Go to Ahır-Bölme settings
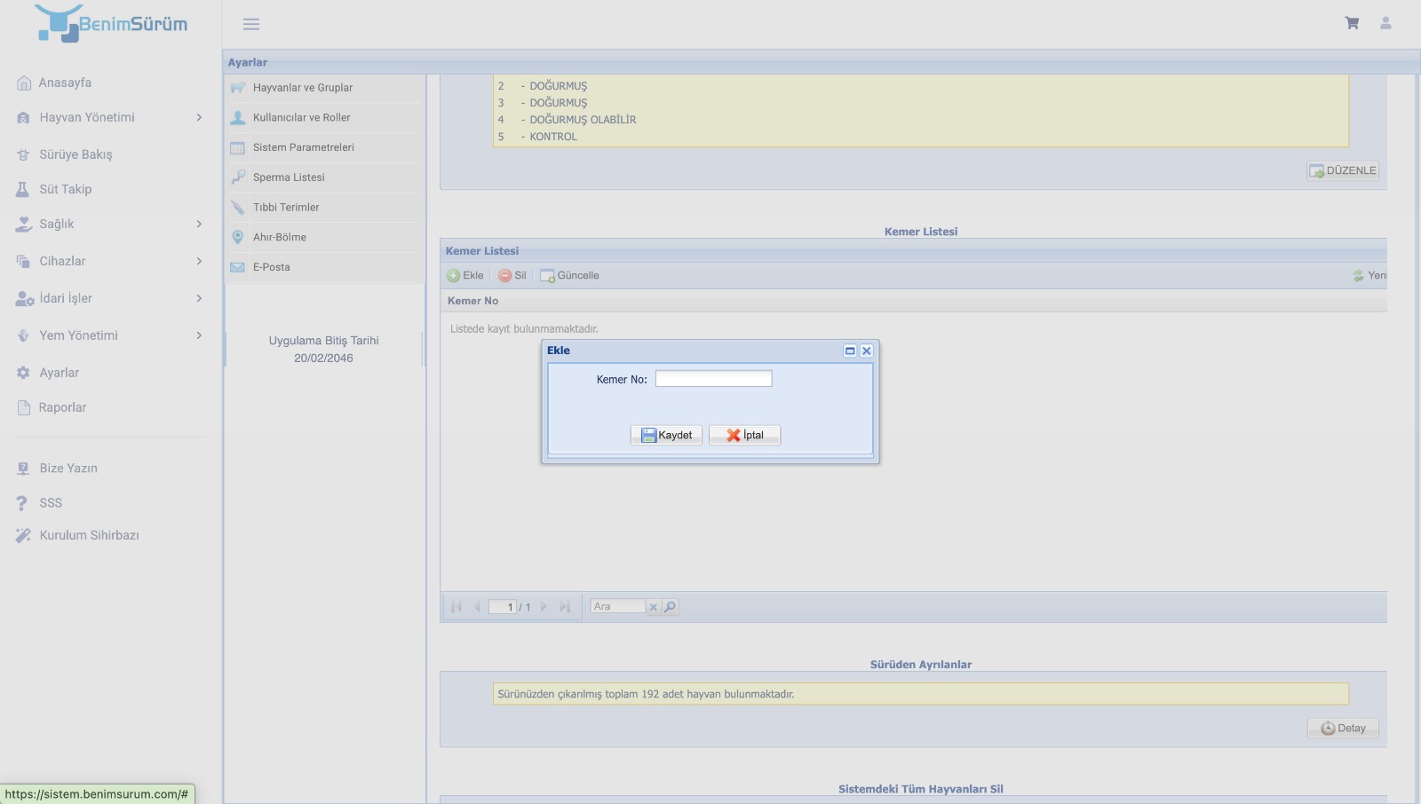The width and height of the screenshot is (1421, 804). coord(280,237)
